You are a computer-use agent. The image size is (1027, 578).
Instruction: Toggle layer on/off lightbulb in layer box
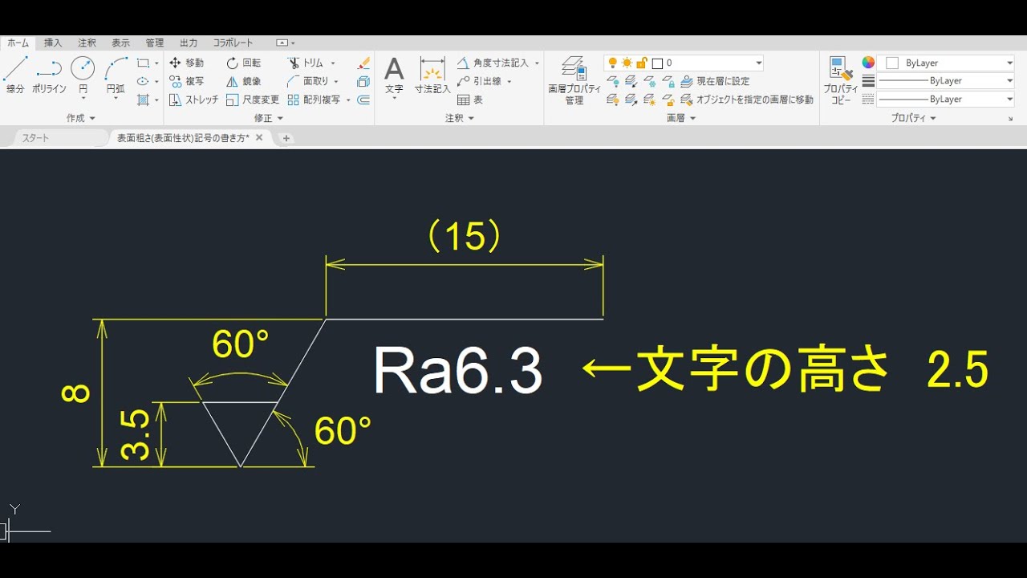pos(613,63)
